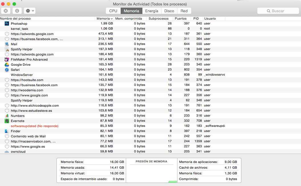Sort by Puertos column header
This screenshot has width=301, height=186.
181,18
